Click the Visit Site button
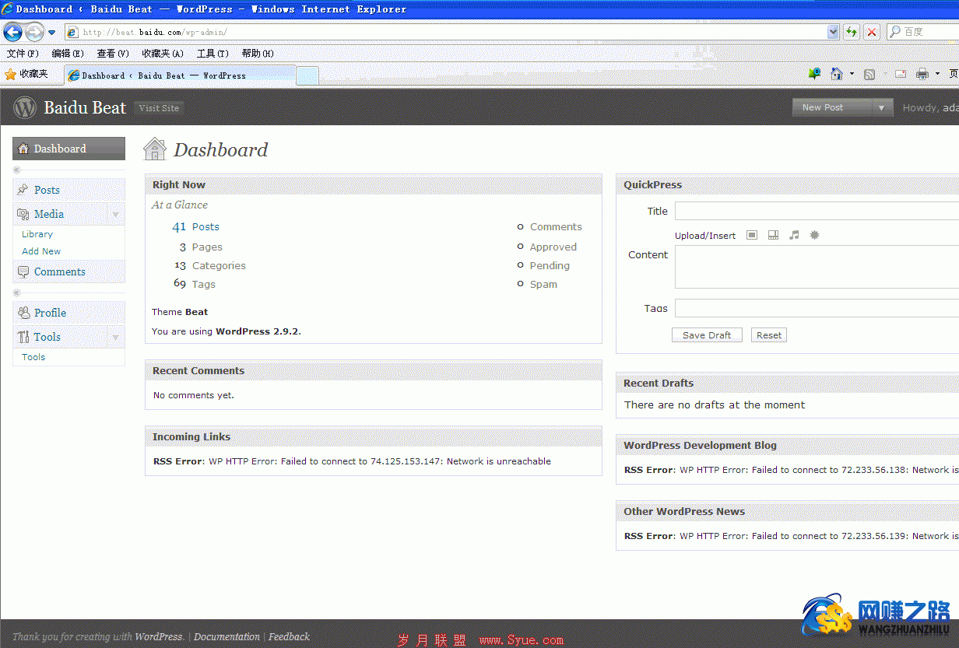The height and width of the screenshot is (648, 959). tap(159, 108)
